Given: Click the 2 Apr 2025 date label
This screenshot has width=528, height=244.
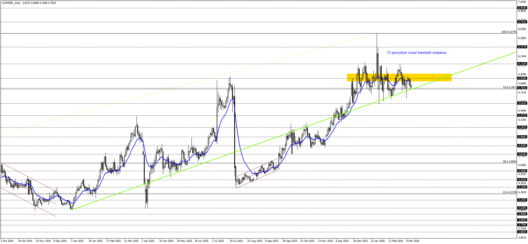Looking at the screenshot, I should [x=148, y=241].
